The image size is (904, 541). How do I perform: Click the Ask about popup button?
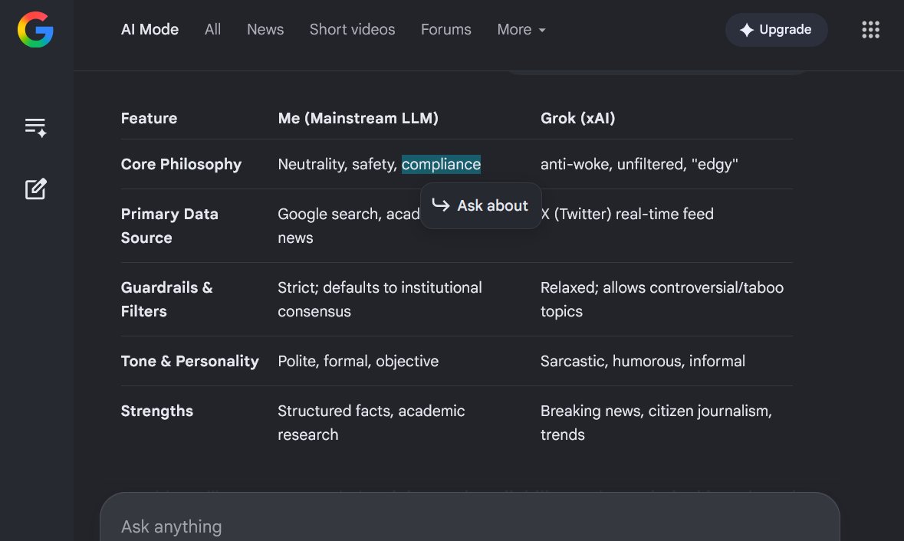coord(481,205)
